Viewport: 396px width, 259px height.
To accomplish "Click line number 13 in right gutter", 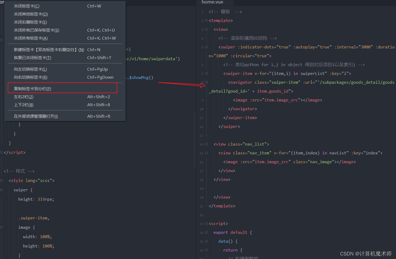I will (201, 136).
